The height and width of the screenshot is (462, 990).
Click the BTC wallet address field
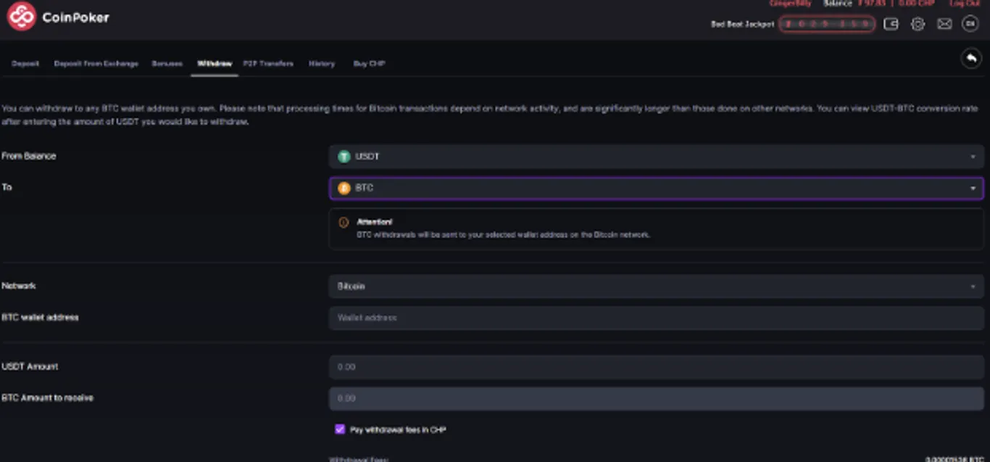tap(656, 318)
